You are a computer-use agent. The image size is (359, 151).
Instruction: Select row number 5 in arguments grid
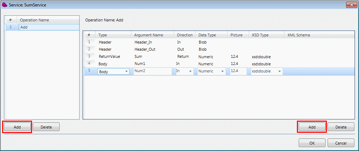[x=89, y=71]
